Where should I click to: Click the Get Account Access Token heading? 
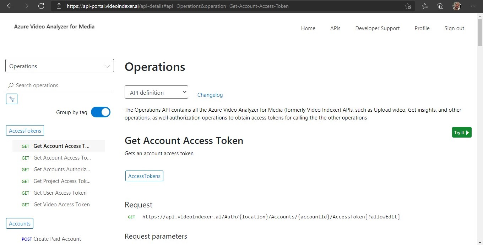tap(184, 140)
